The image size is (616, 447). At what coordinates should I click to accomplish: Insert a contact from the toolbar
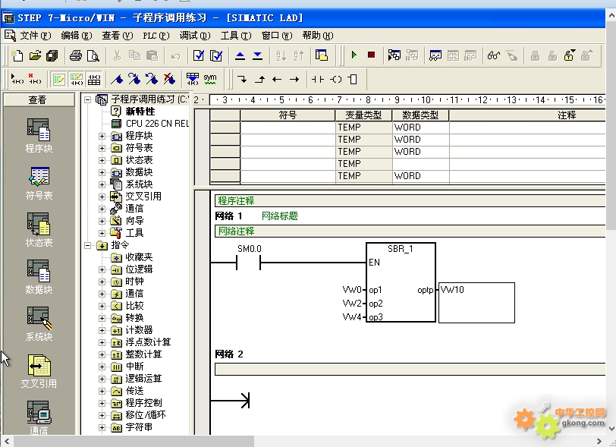click(317, 80)
